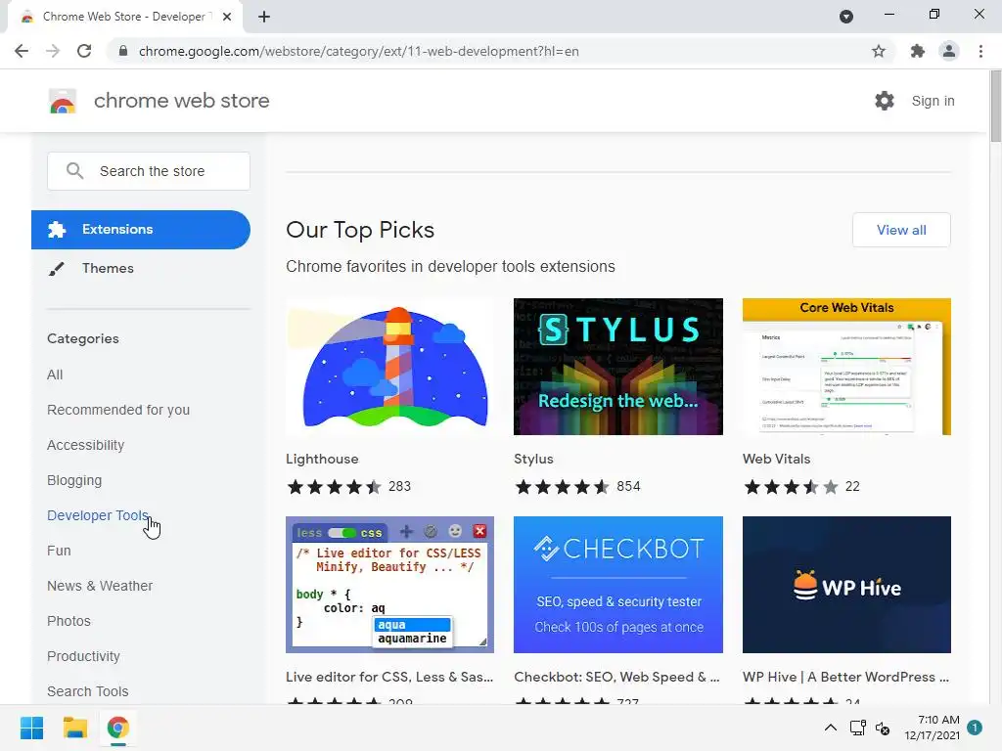Open the network status tray icon

tap(857, 728)
